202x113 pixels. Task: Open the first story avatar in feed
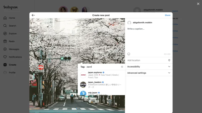63,10
